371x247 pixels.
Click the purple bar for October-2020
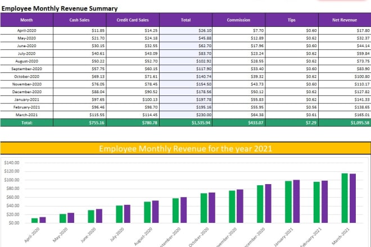[212, 208]
